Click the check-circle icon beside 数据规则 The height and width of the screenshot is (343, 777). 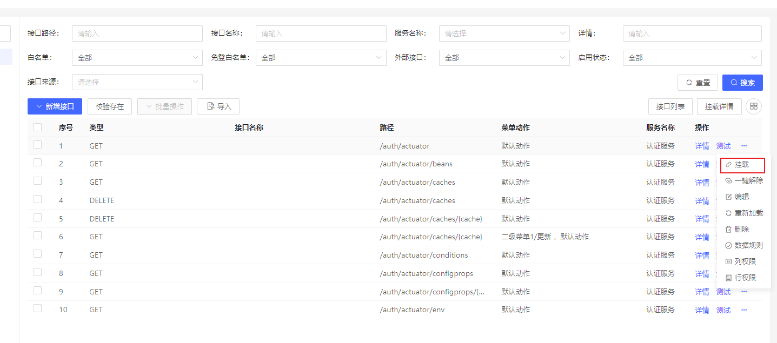(728, 245)
